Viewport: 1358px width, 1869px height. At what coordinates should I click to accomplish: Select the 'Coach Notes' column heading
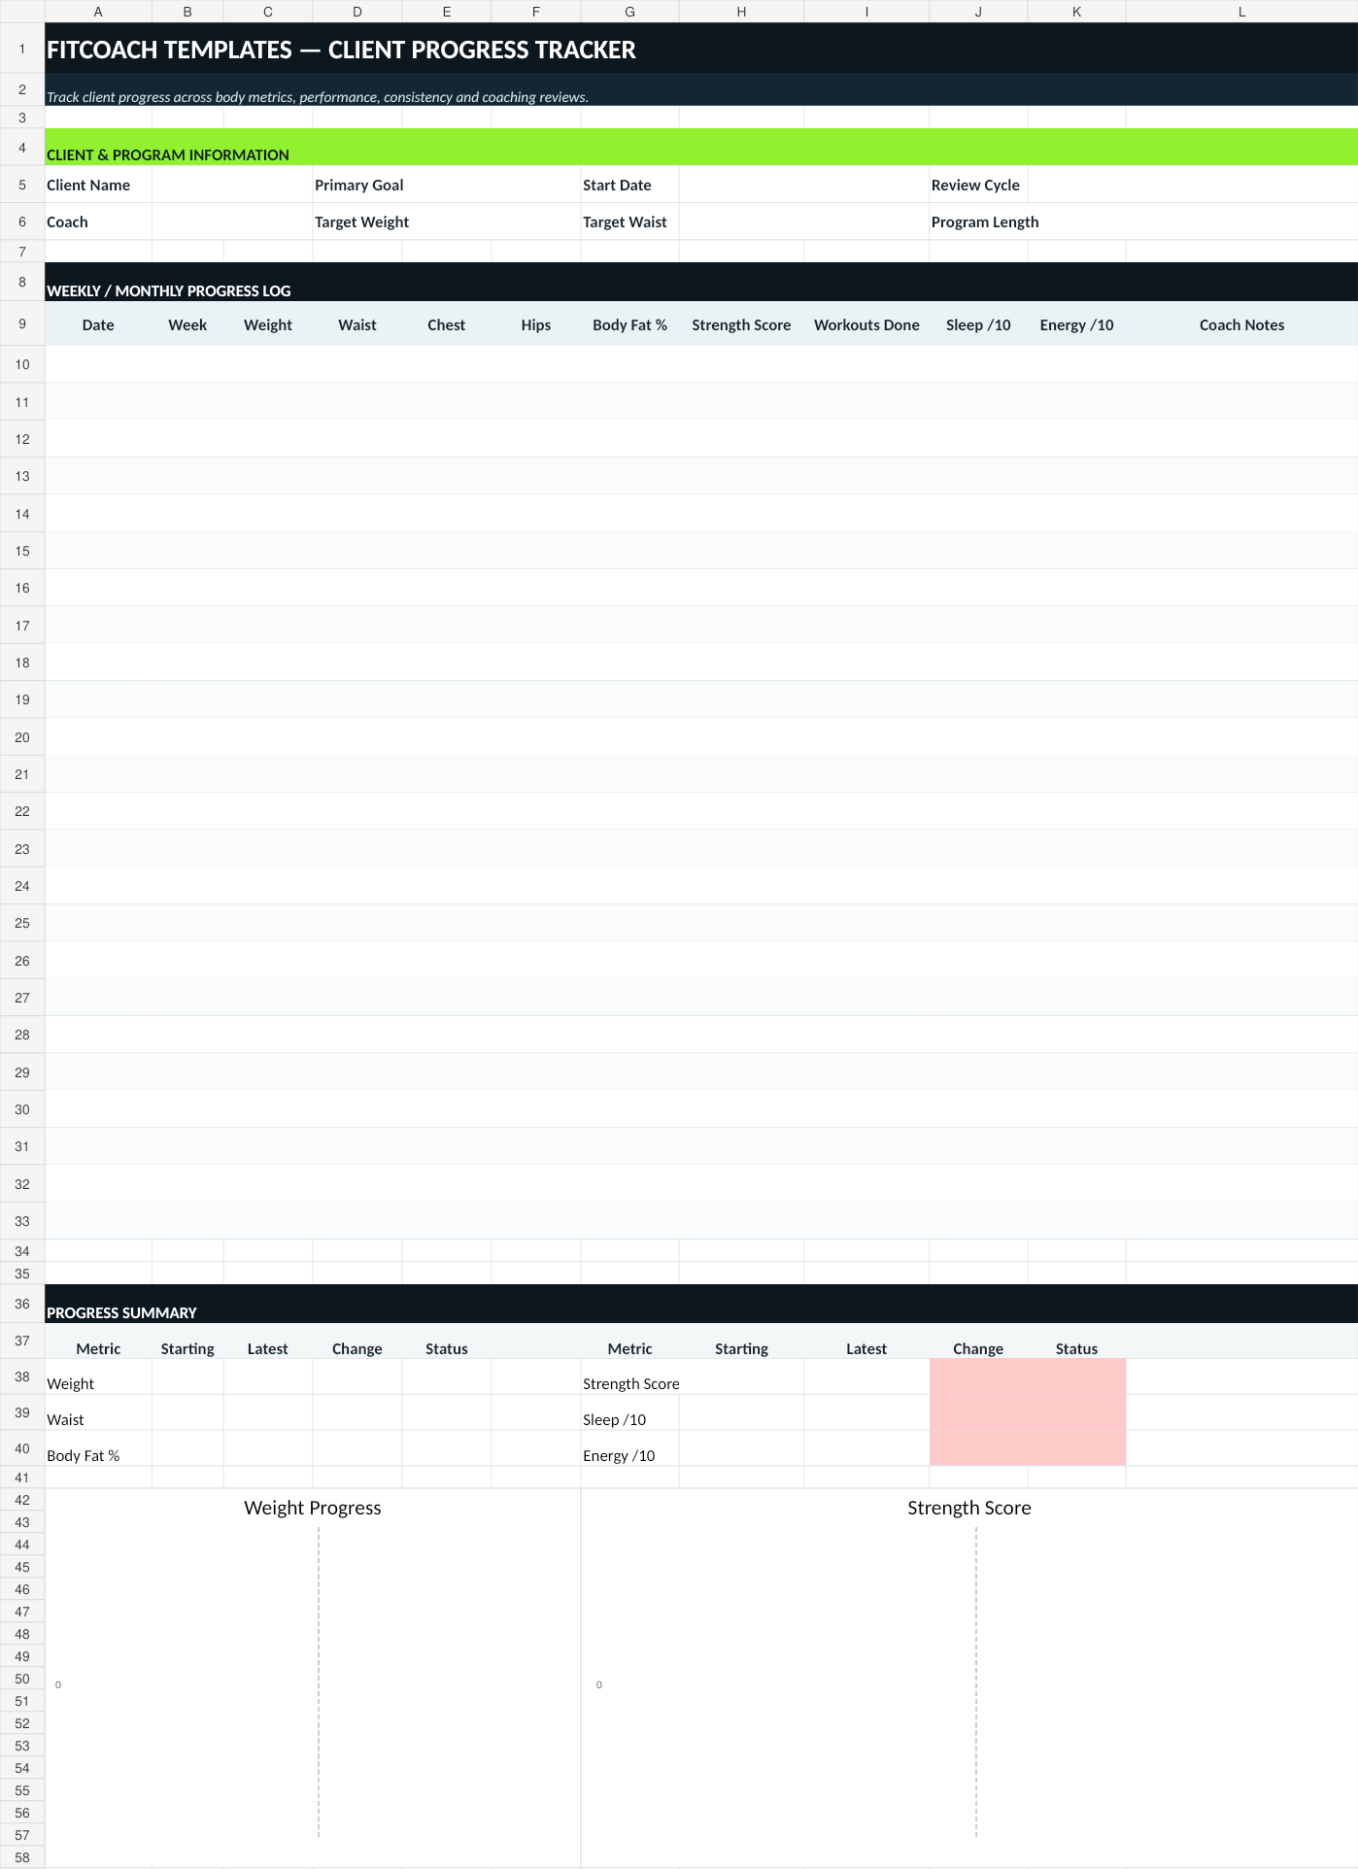point(1241,324)
